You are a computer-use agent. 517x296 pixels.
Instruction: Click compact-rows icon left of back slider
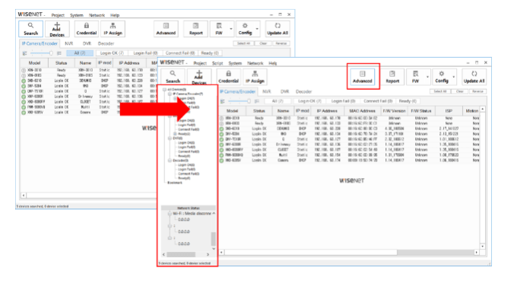25,53
